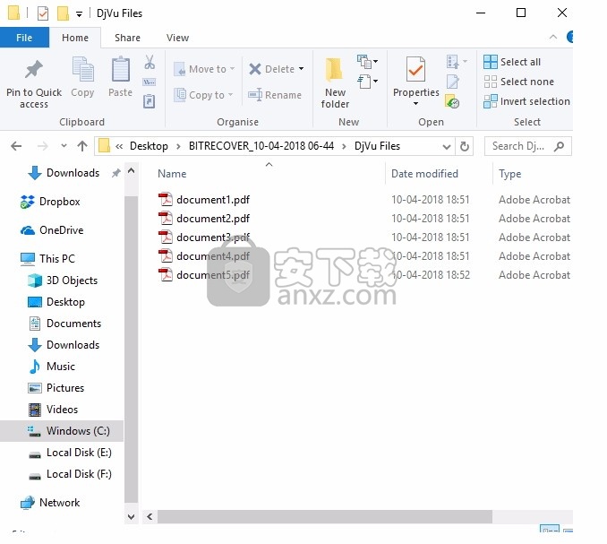This screenshot has height=544, width=607.
Task: Open the address bar history dropdown
Action: click(447, 147)
